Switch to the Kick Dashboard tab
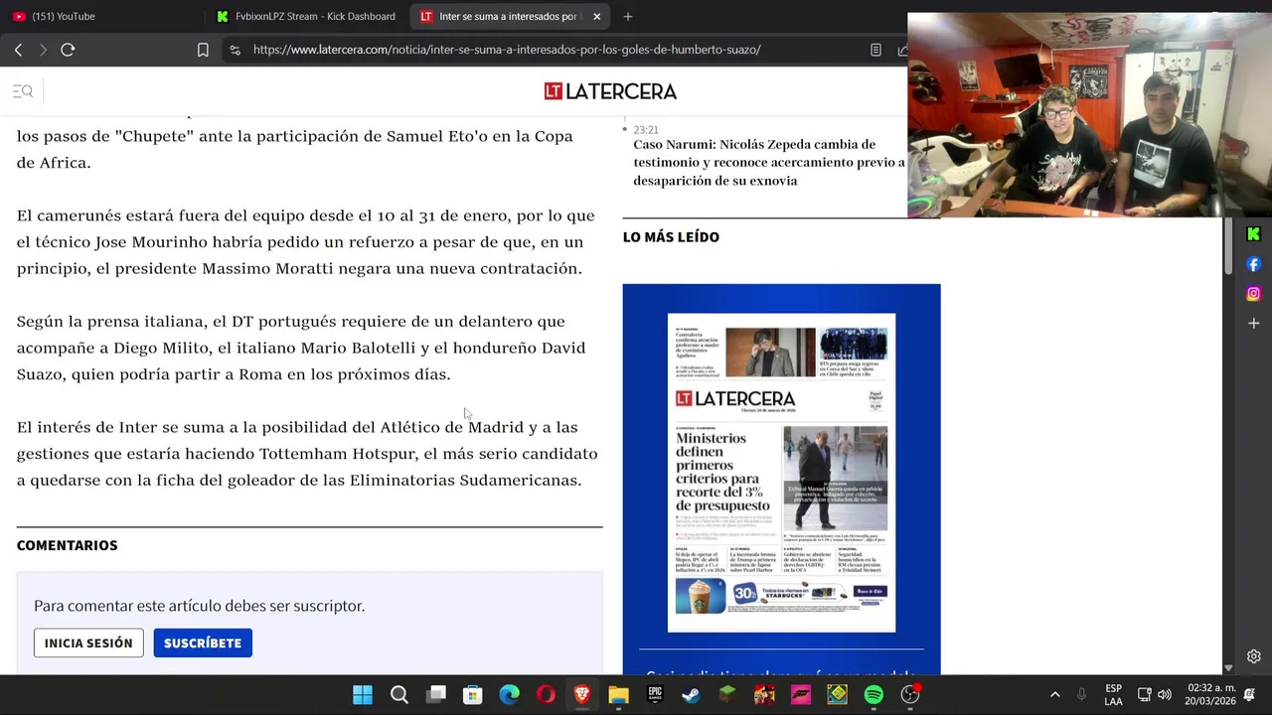The height and width of the screenshot is (715, 1272). pyautogui.click(x=306, y=16)
